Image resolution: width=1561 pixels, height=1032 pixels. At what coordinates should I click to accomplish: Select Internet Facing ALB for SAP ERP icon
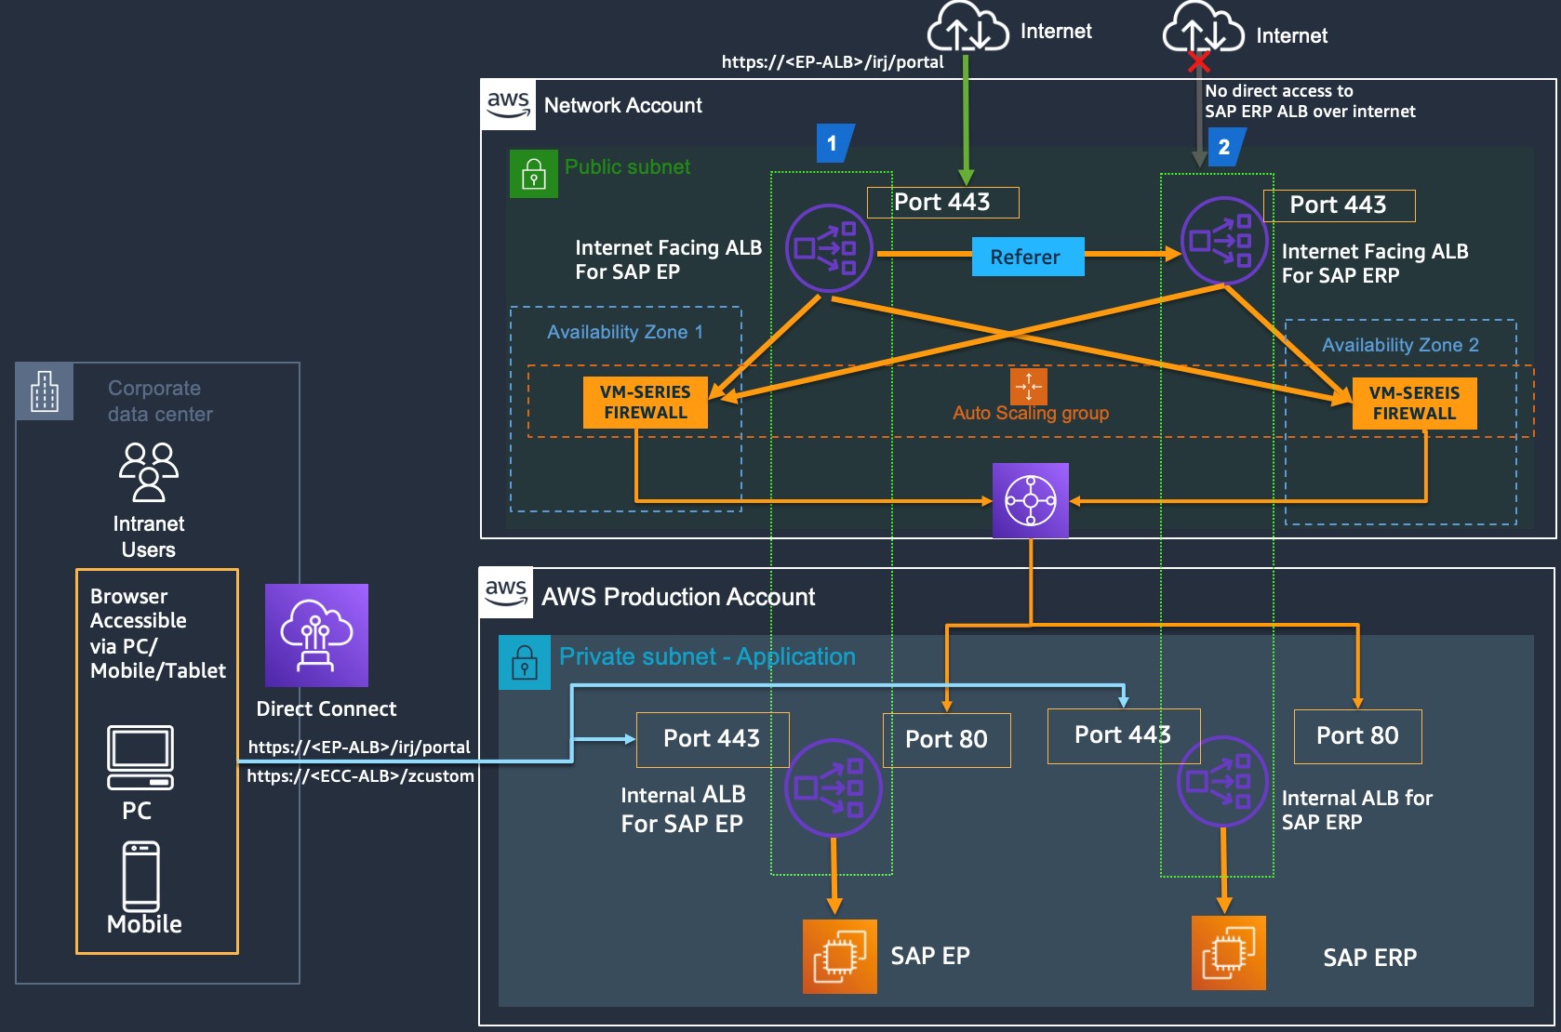tap(1223, 241)
